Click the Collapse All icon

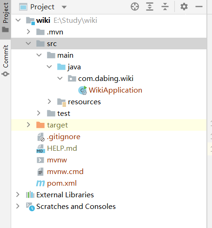point(165,7)
